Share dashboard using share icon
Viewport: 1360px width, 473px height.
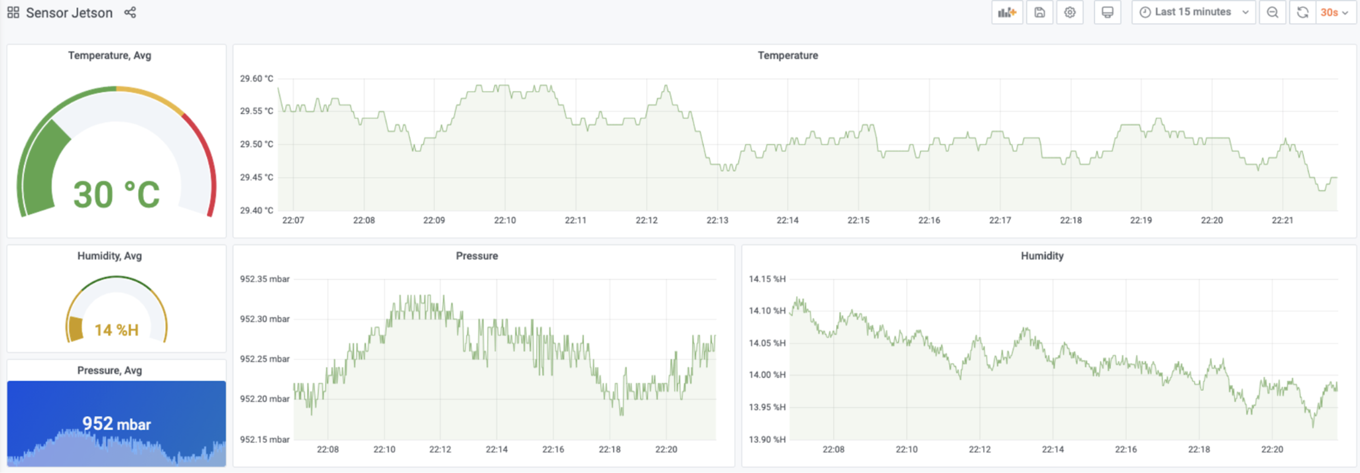point(130,12)
